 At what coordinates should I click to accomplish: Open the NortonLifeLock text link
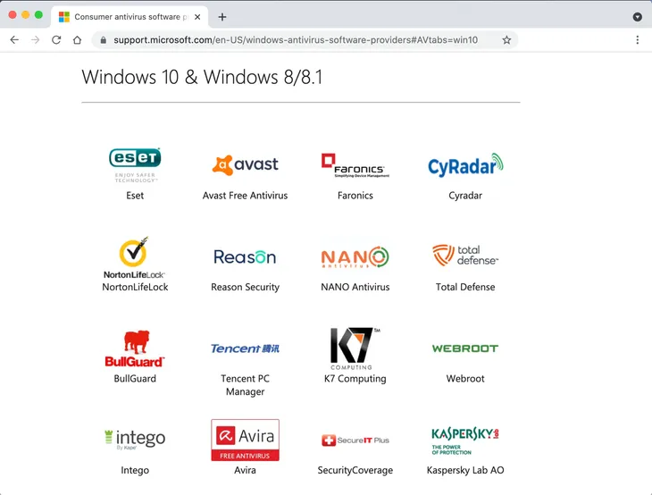pyautogui.click(x=135, y=287)
